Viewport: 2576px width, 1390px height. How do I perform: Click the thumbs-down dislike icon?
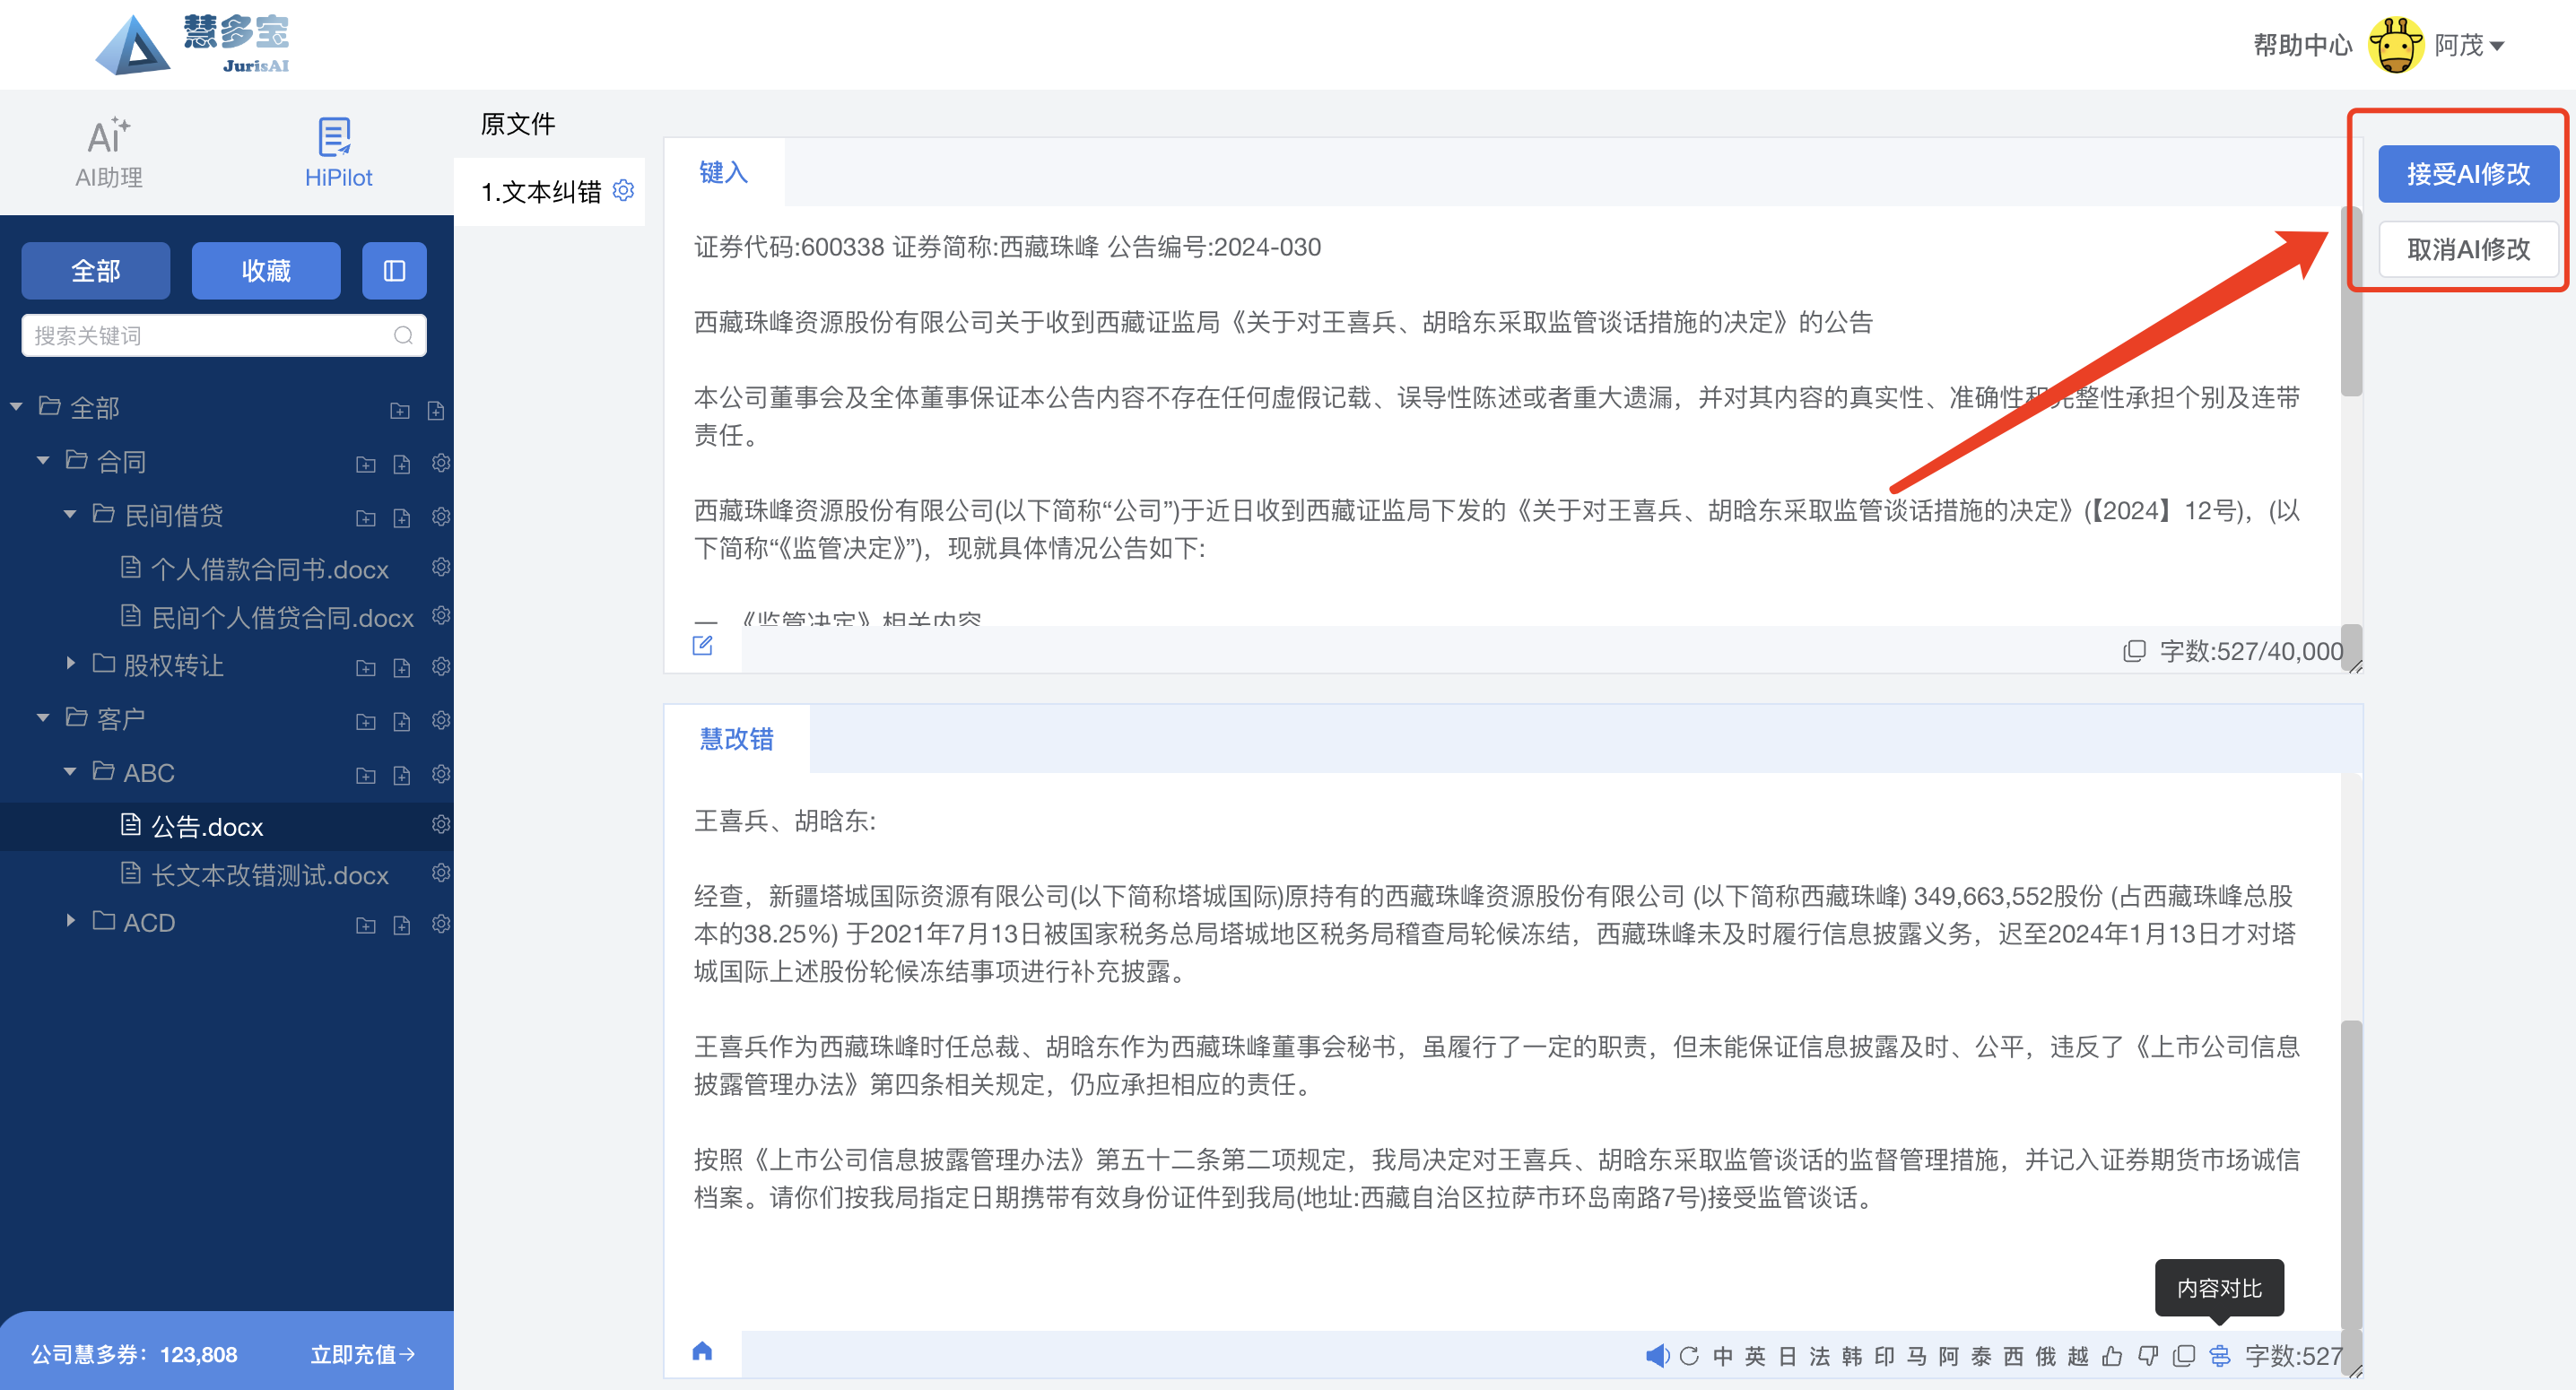(2147, 1355)
